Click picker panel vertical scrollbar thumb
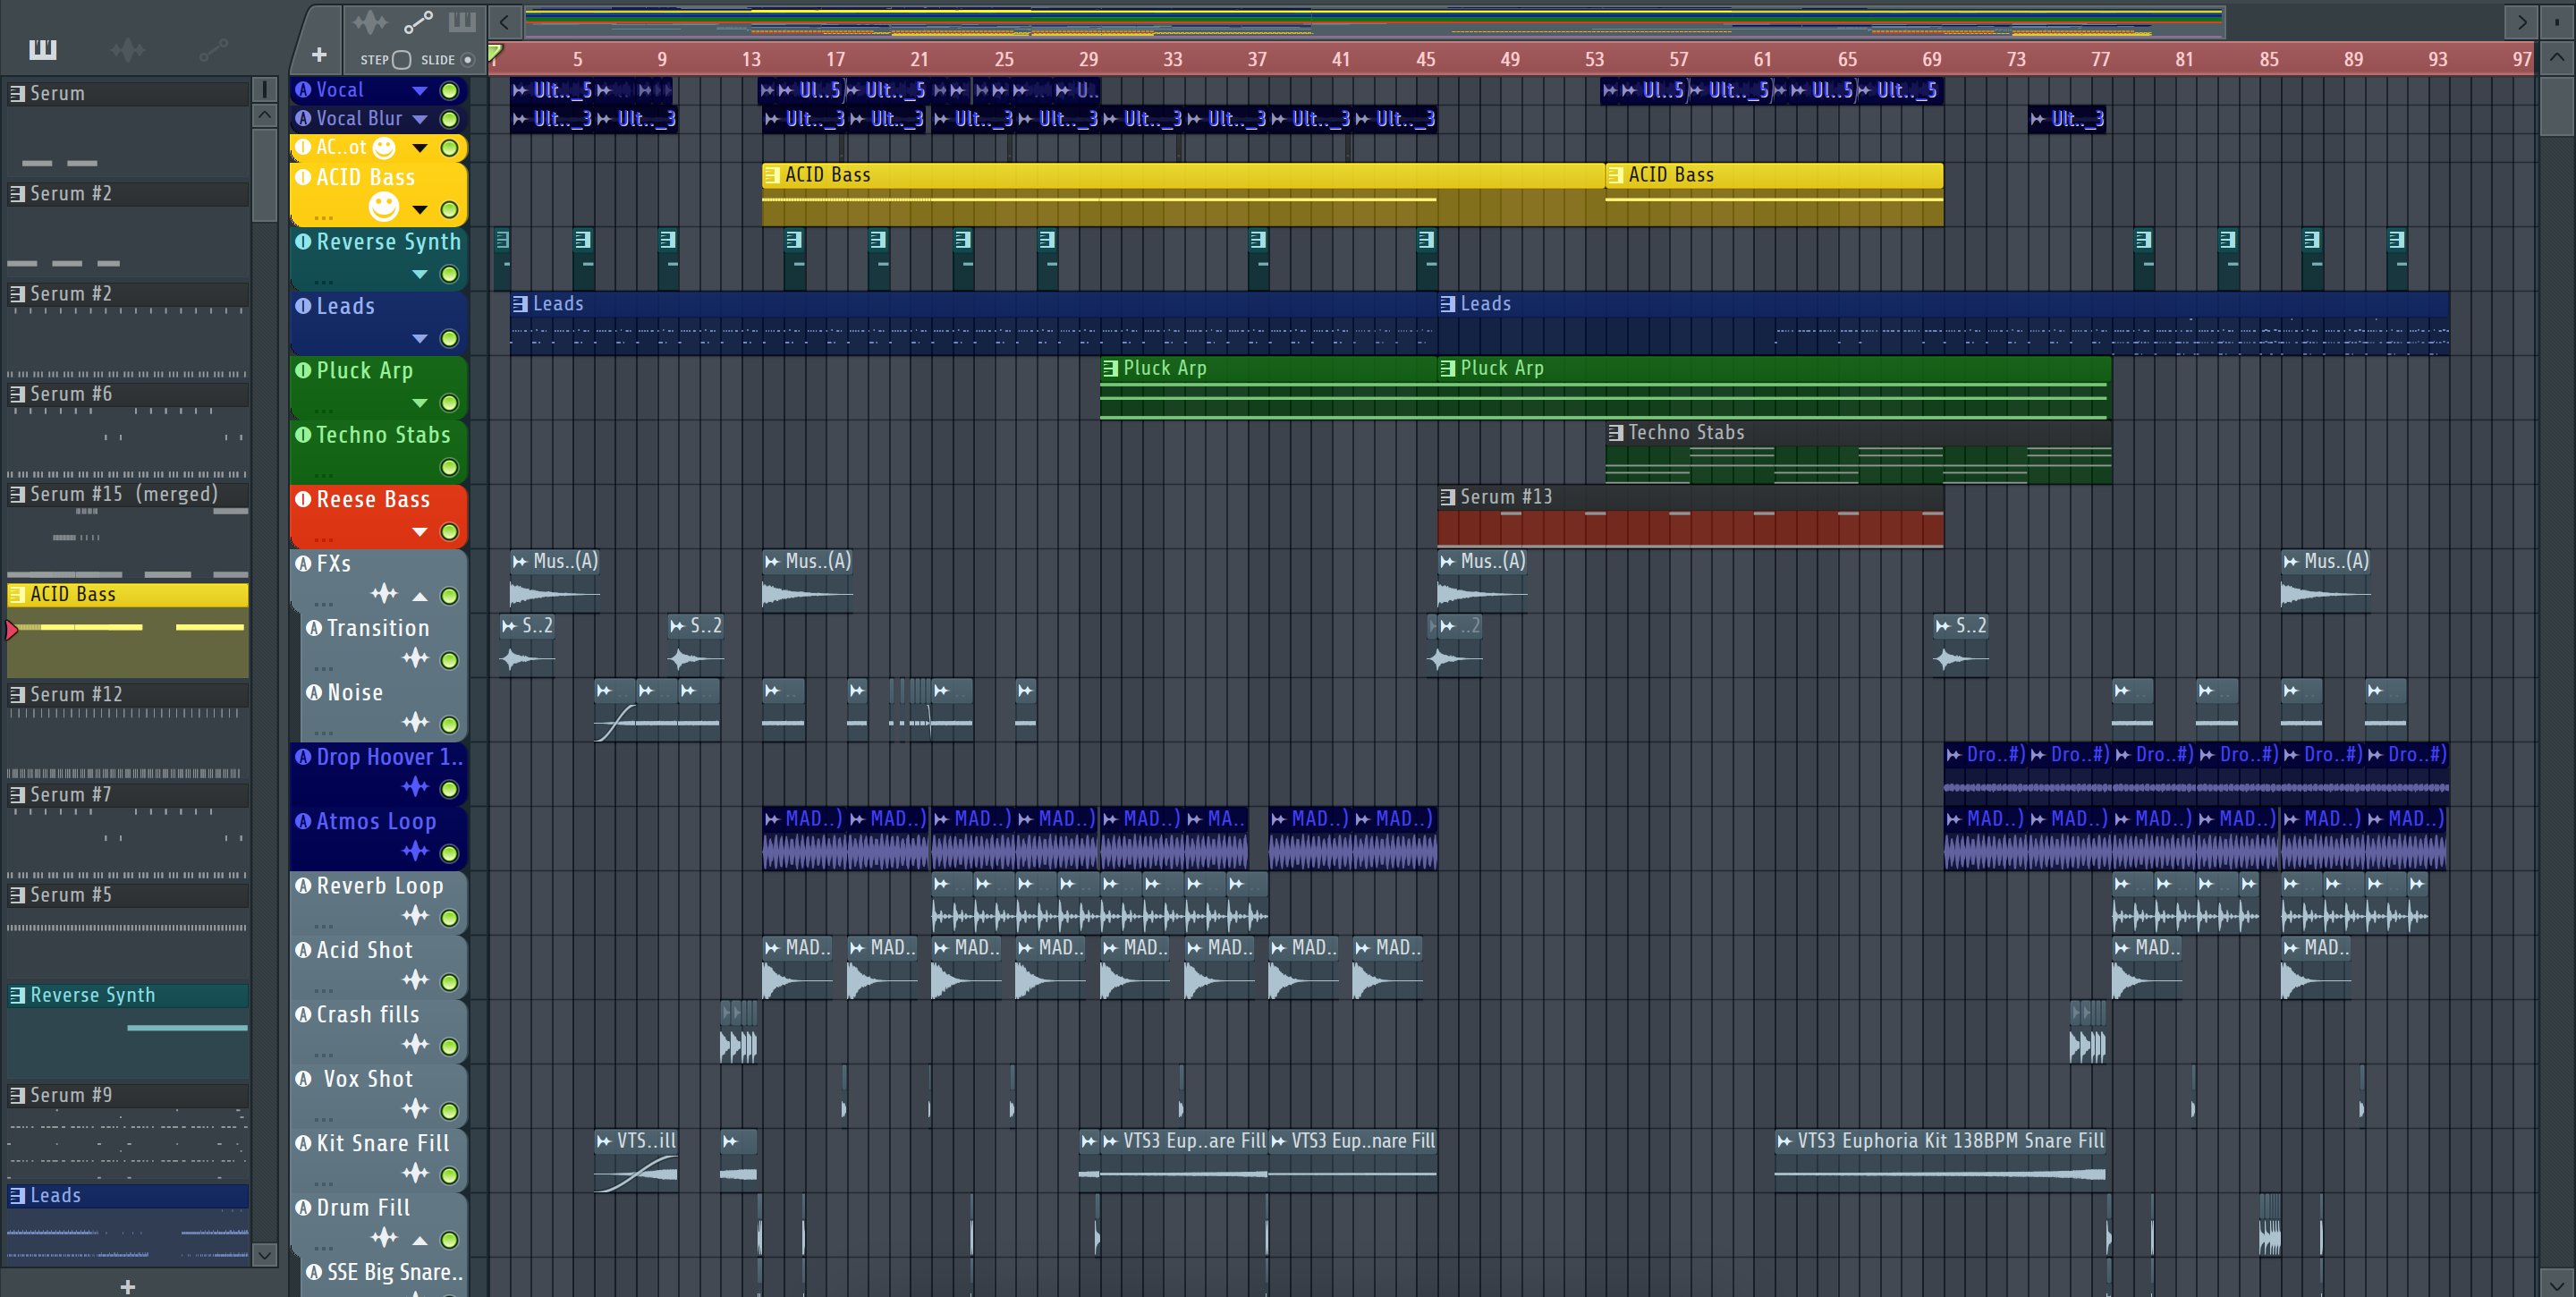This screenshot has height=1297, width=2576. click(x=264, y=174)
